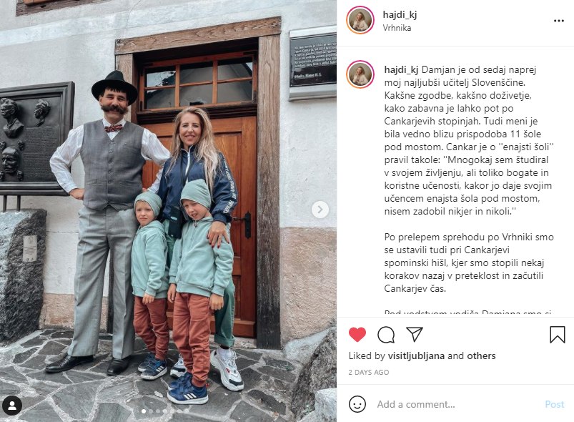View others who liked the post
The image size is (574, 422).
coord(481,355)
